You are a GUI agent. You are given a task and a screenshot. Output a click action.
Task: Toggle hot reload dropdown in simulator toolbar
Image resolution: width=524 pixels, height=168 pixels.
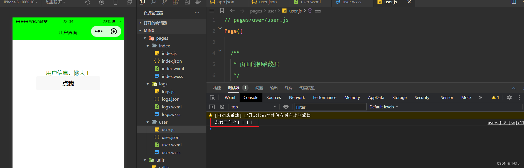55,2
